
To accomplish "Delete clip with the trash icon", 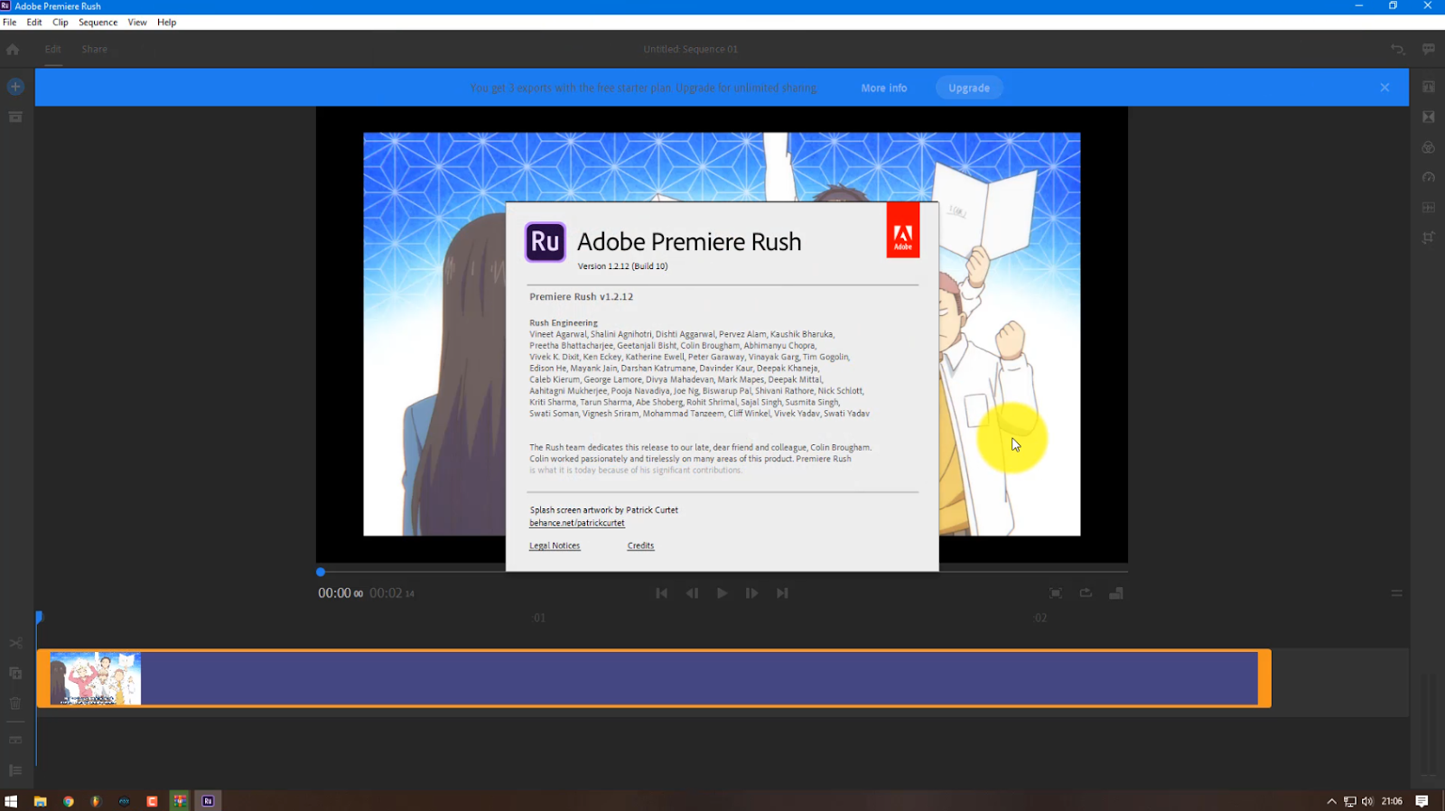I will click(15, 703).
